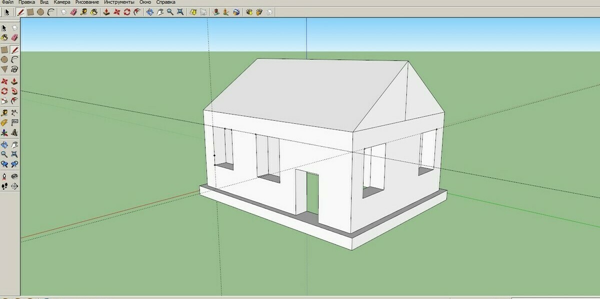Select the Freehand drawing tool
Viewport: 600px width, 299px height.
click(14, 69)
